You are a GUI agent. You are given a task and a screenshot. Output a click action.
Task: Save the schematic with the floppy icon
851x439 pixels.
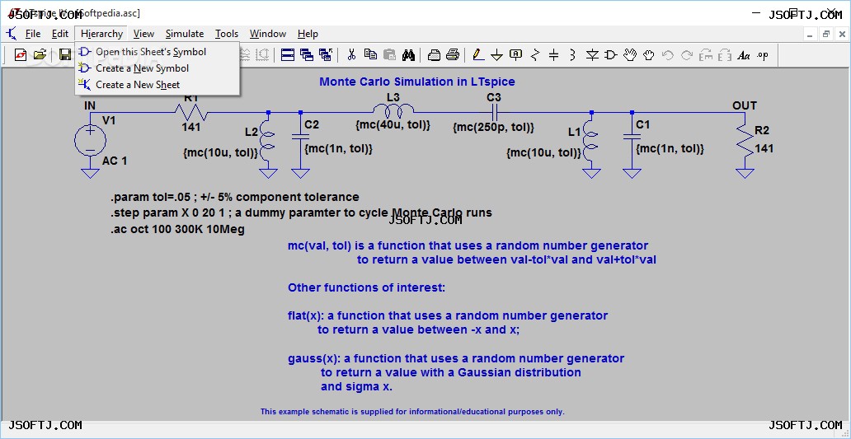pos(65,54)
